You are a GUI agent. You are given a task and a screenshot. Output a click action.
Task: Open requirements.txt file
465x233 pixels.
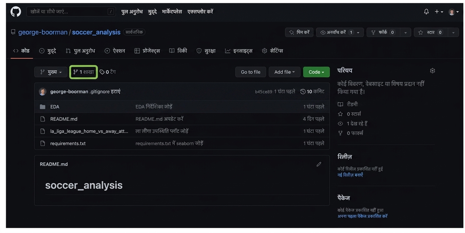click(x=68, y=143)
